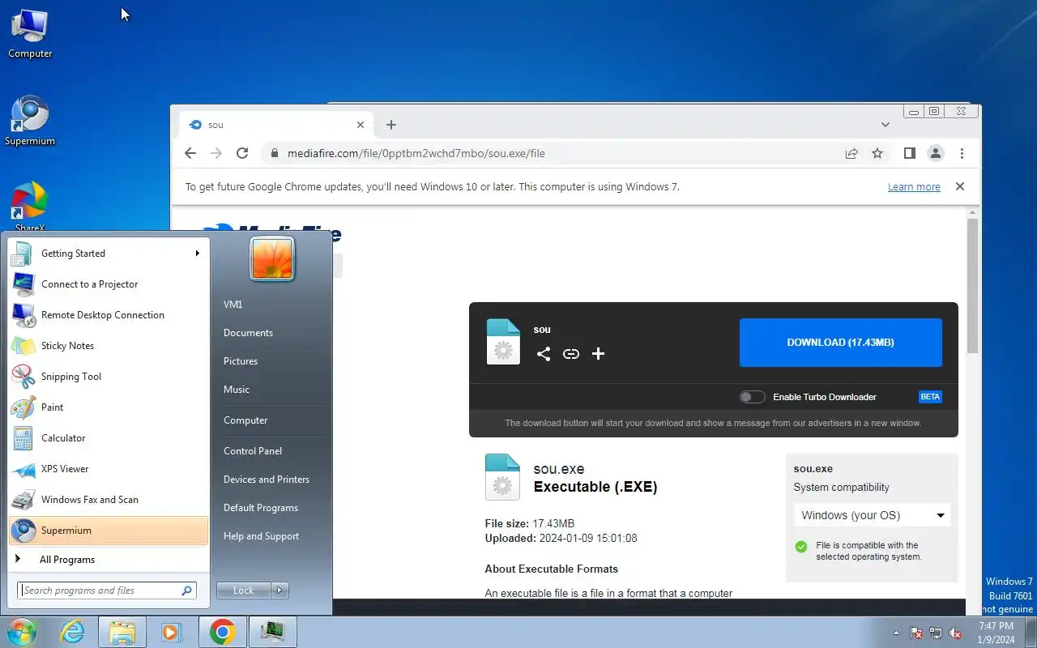The width and height of the screenshot is (1037, 648).
Task: Launch Supermium from the Start menu
Action: [109, 531]
